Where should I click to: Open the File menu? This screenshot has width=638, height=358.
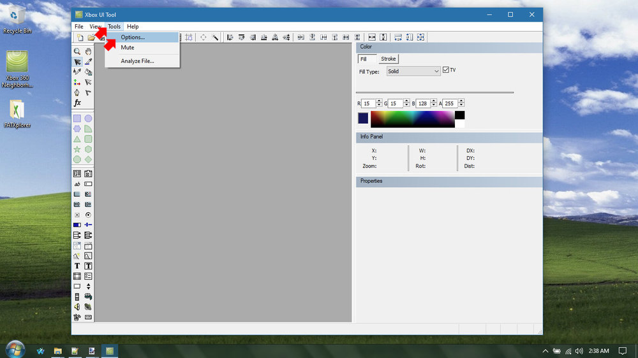[x=79, y=26]
